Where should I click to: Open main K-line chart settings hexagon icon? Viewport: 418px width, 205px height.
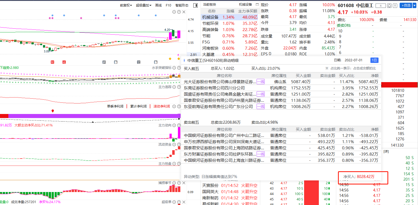[174, 12]
